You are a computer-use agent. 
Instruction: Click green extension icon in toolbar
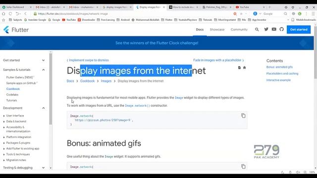coord(300,14)
